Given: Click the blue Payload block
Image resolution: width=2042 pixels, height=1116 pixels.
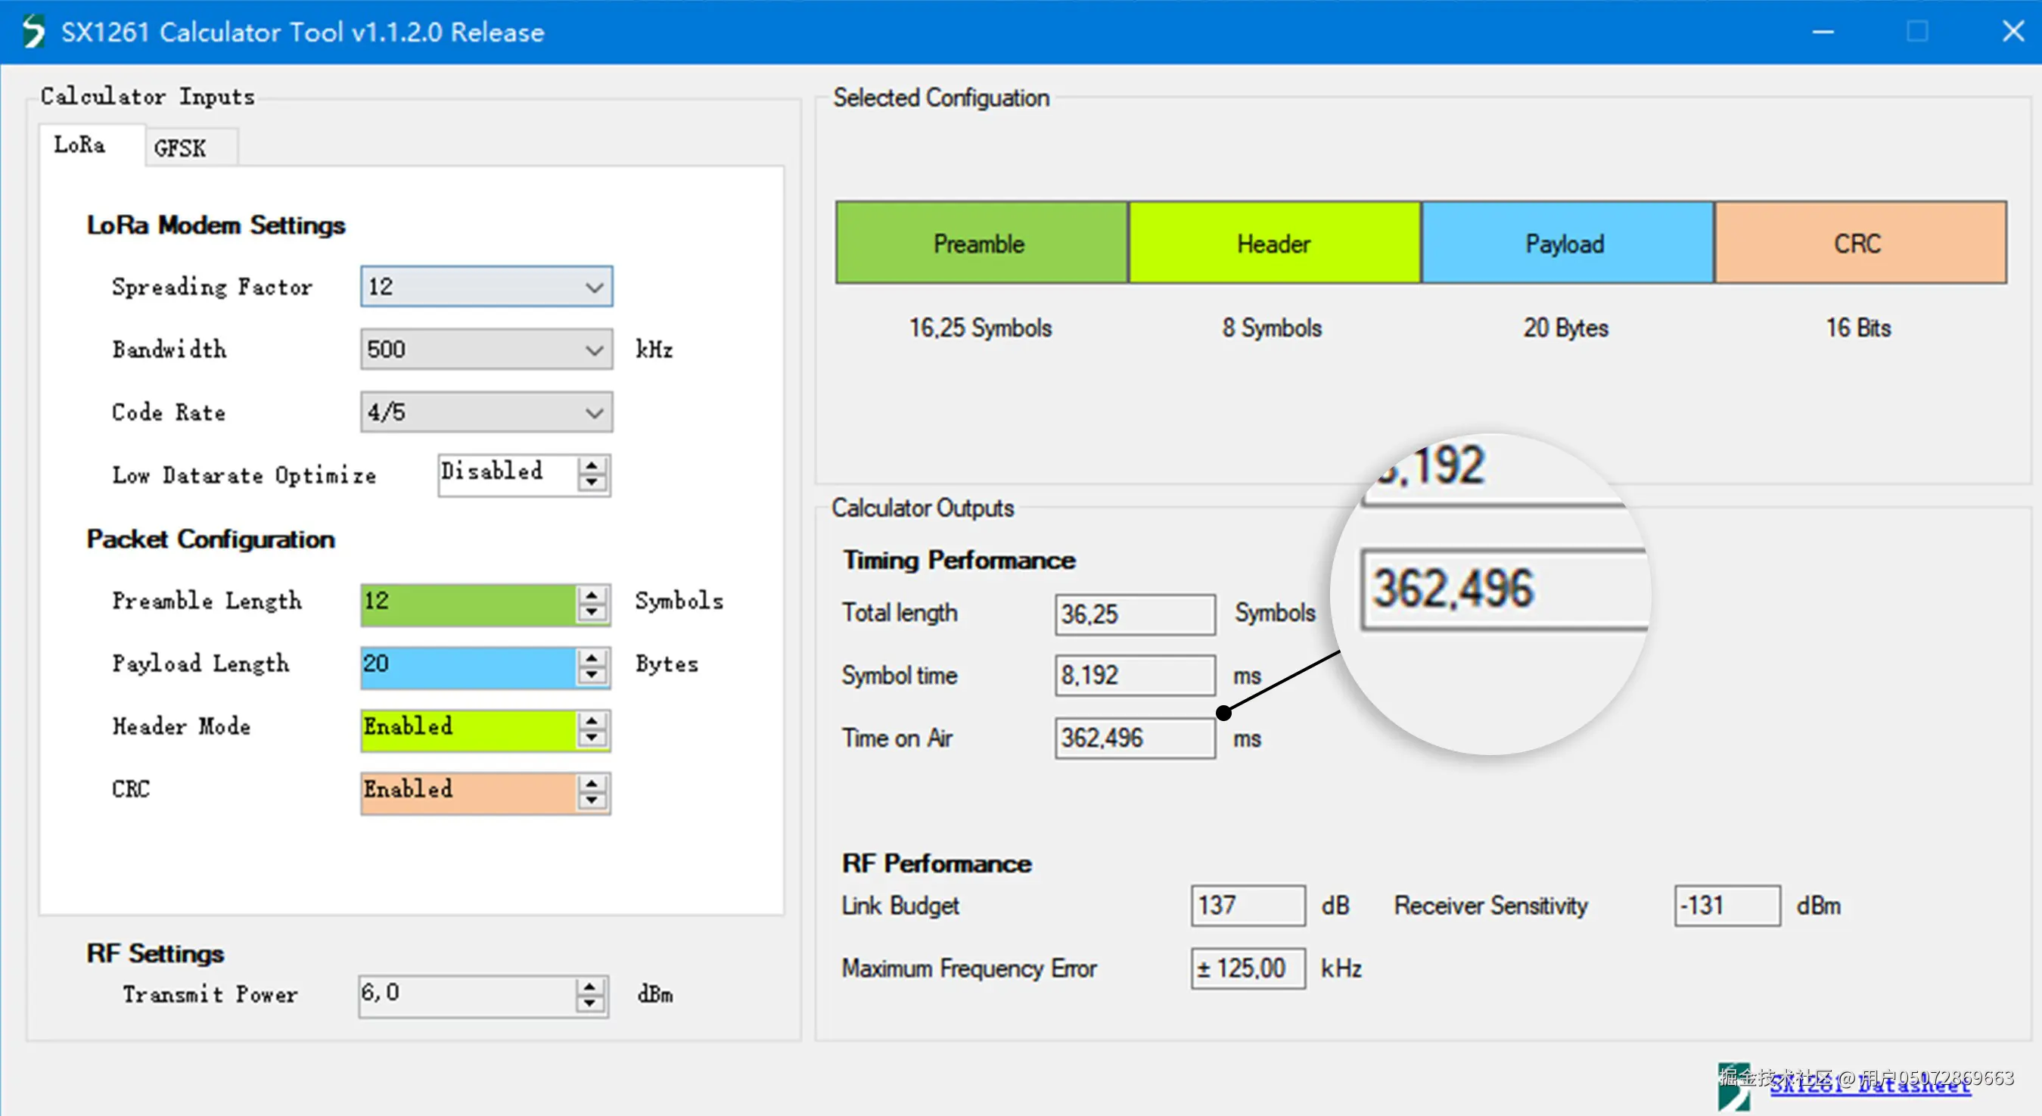Looking at the screenshot, I should tap(1565, 244).
